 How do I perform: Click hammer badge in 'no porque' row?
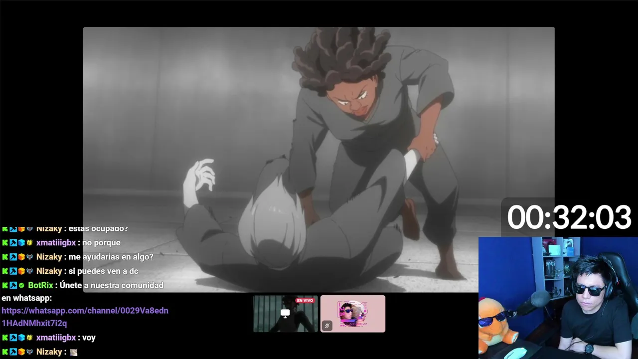pyautogui.click(x=13, y=243)
